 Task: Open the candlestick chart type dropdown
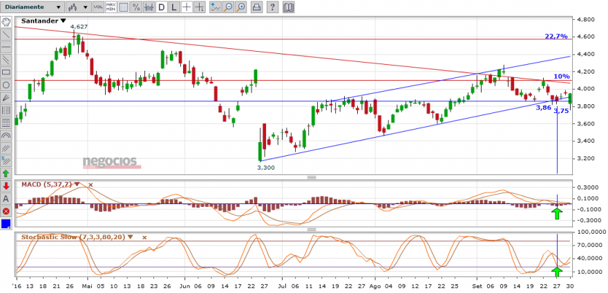pyautogui.click(x=78, y=7)
